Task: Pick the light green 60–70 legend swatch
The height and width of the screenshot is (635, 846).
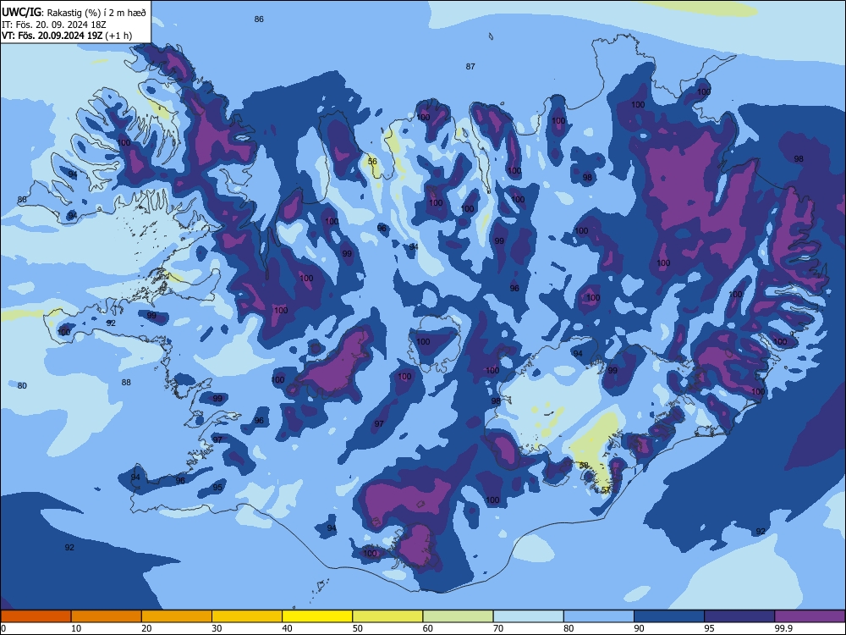Action: pyautogui.click(x=458, y=616)
